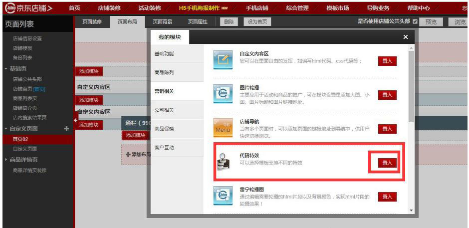Click the 店铺导航 Menu icon
Image resolution: width=469 pixels, height=228 pixels.
(223, 128)
